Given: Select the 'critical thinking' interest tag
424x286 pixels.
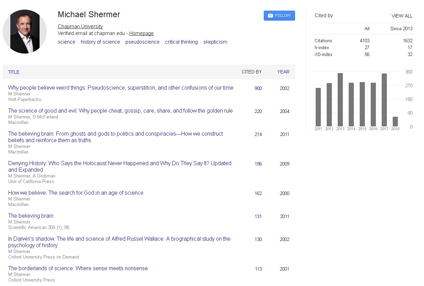Looking at the screenshot, I should (181, 42).
